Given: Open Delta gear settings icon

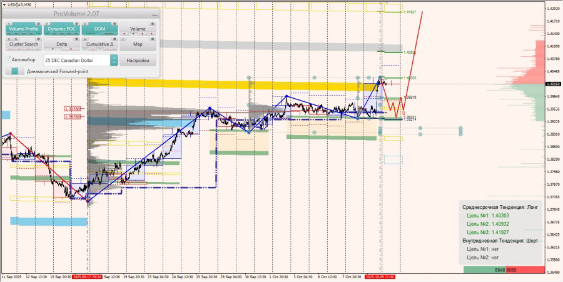Looking at the screenshot, I should click(x=76, y=39).
